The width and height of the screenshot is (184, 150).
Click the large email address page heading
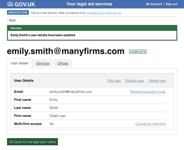(x=66, y=51)
